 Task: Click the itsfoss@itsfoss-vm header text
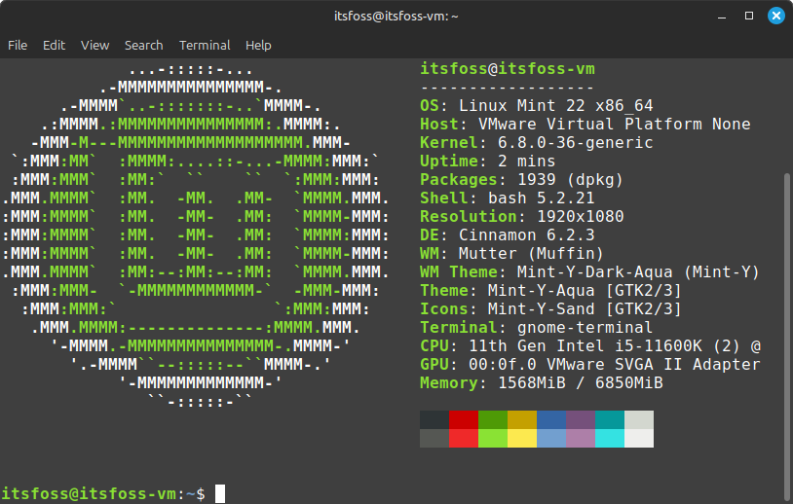point(508,69)
